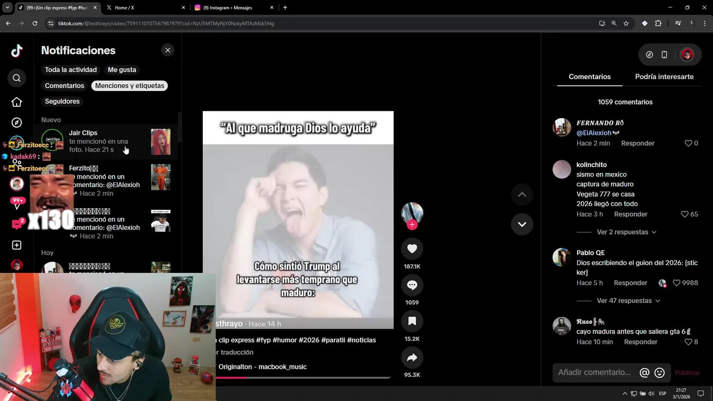Click the TikTok logo
Screen dimensions: 713x401
coord(17,51)
